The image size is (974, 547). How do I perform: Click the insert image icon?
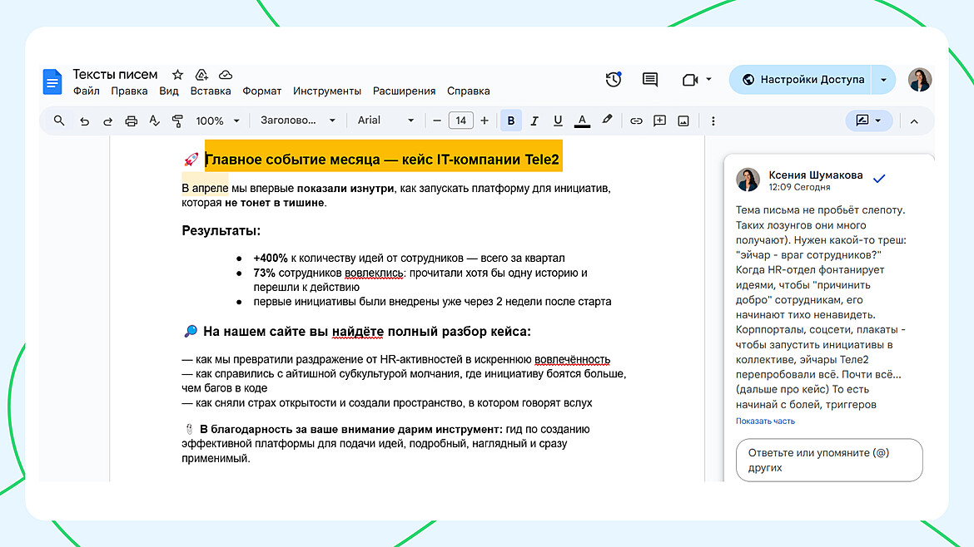click(x=683, y=121)
